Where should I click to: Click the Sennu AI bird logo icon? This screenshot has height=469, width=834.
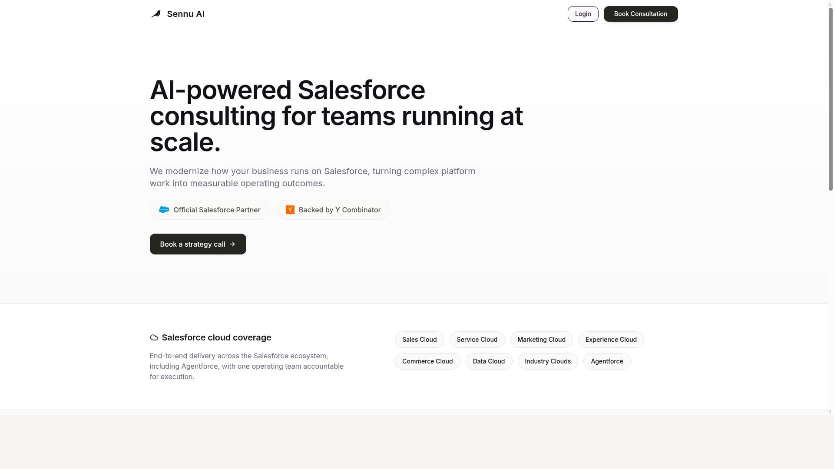click(156, 14)
